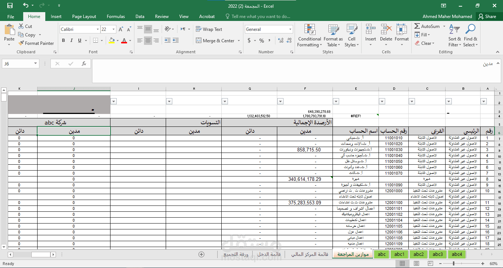Click the zoom in plus button
The image size is (503, 268).
(483, 264)
